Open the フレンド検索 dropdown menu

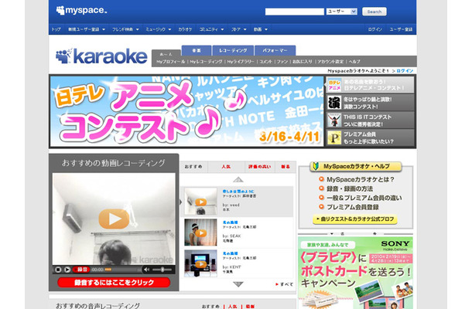point(125,29)
